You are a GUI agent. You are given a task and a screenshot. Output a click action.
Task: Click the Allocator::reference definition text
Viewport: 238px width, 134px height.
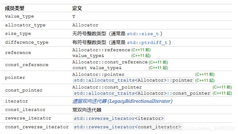pyautogui.click(x=101, y=50)
